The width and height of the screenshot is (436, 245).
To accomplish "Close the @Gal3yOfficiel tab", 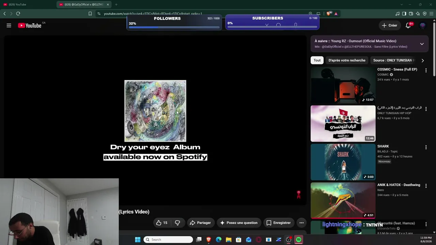I will coord(108,4).
